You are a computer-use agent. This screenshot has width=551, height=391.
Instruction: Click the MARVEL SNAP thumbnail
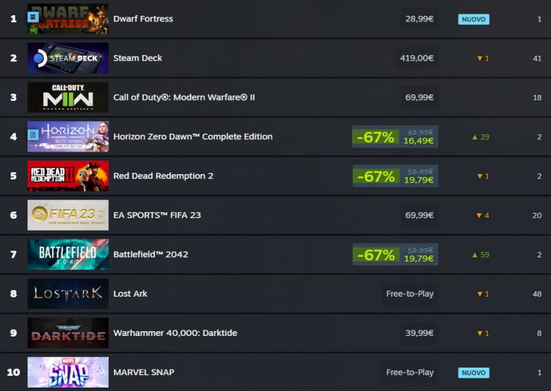coord(67,372)
